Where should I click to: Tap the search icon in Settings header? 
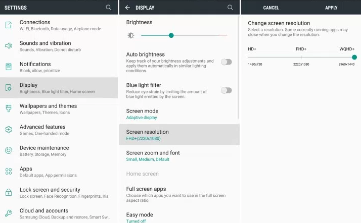(x=108, y=8)
